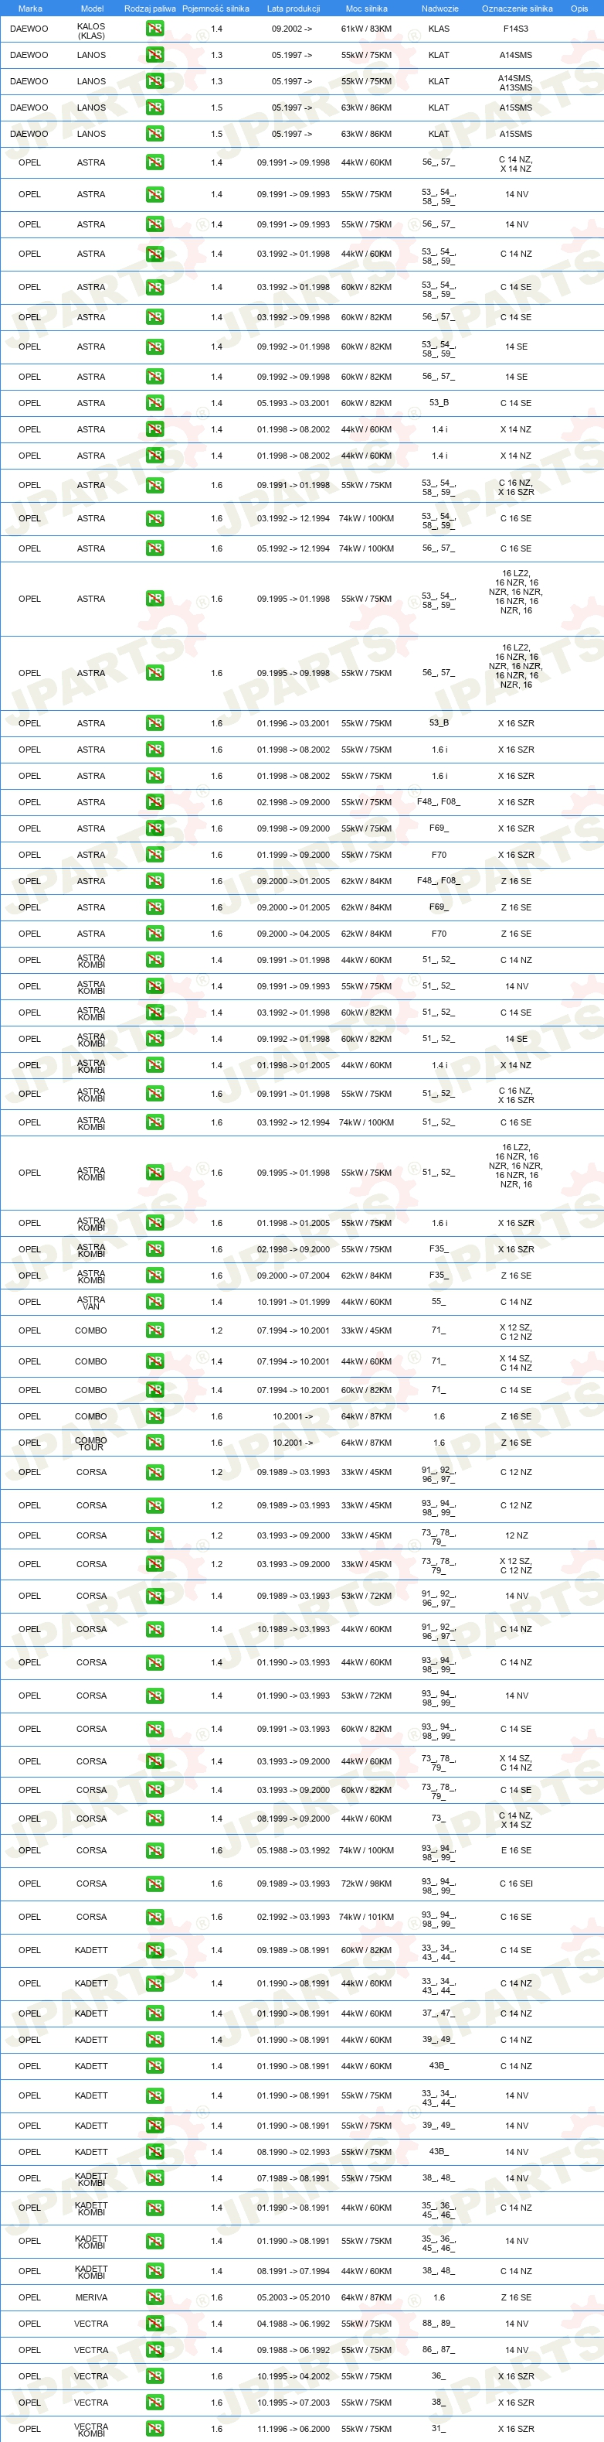
Task: Click fuel icon in VECTRA 36_ row
Action: 154,2376
